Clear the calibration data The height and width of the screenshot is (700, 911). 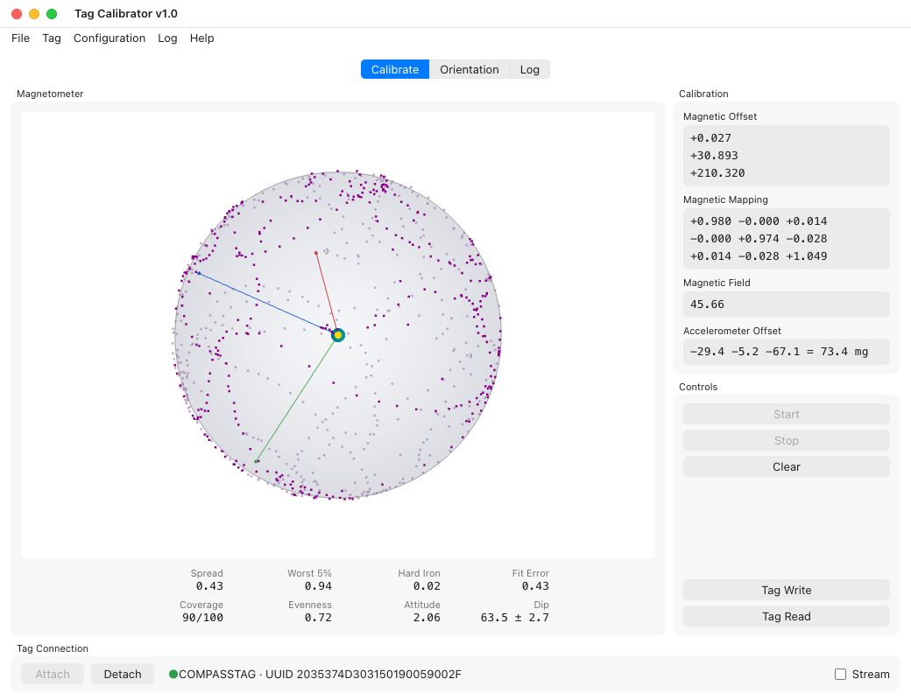pyautogui.click(x=786, y=466)
